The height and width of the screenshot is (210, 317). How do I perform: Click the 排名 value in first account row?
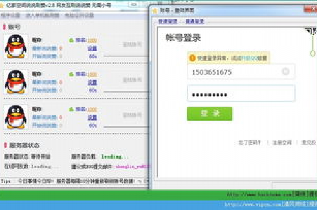click(92, 41)
